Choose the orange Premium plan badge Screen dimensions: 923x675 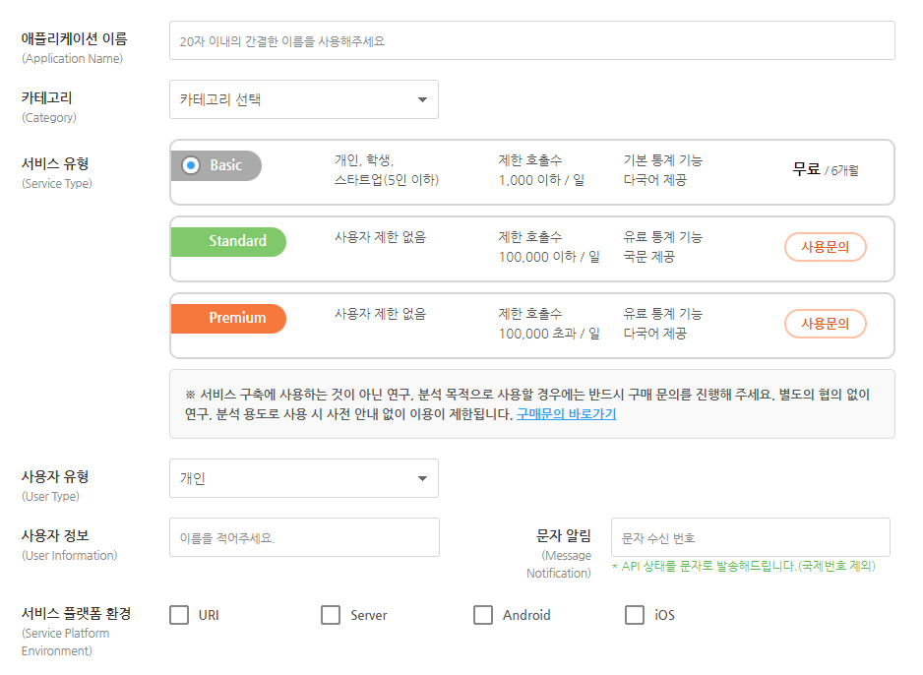228,319
